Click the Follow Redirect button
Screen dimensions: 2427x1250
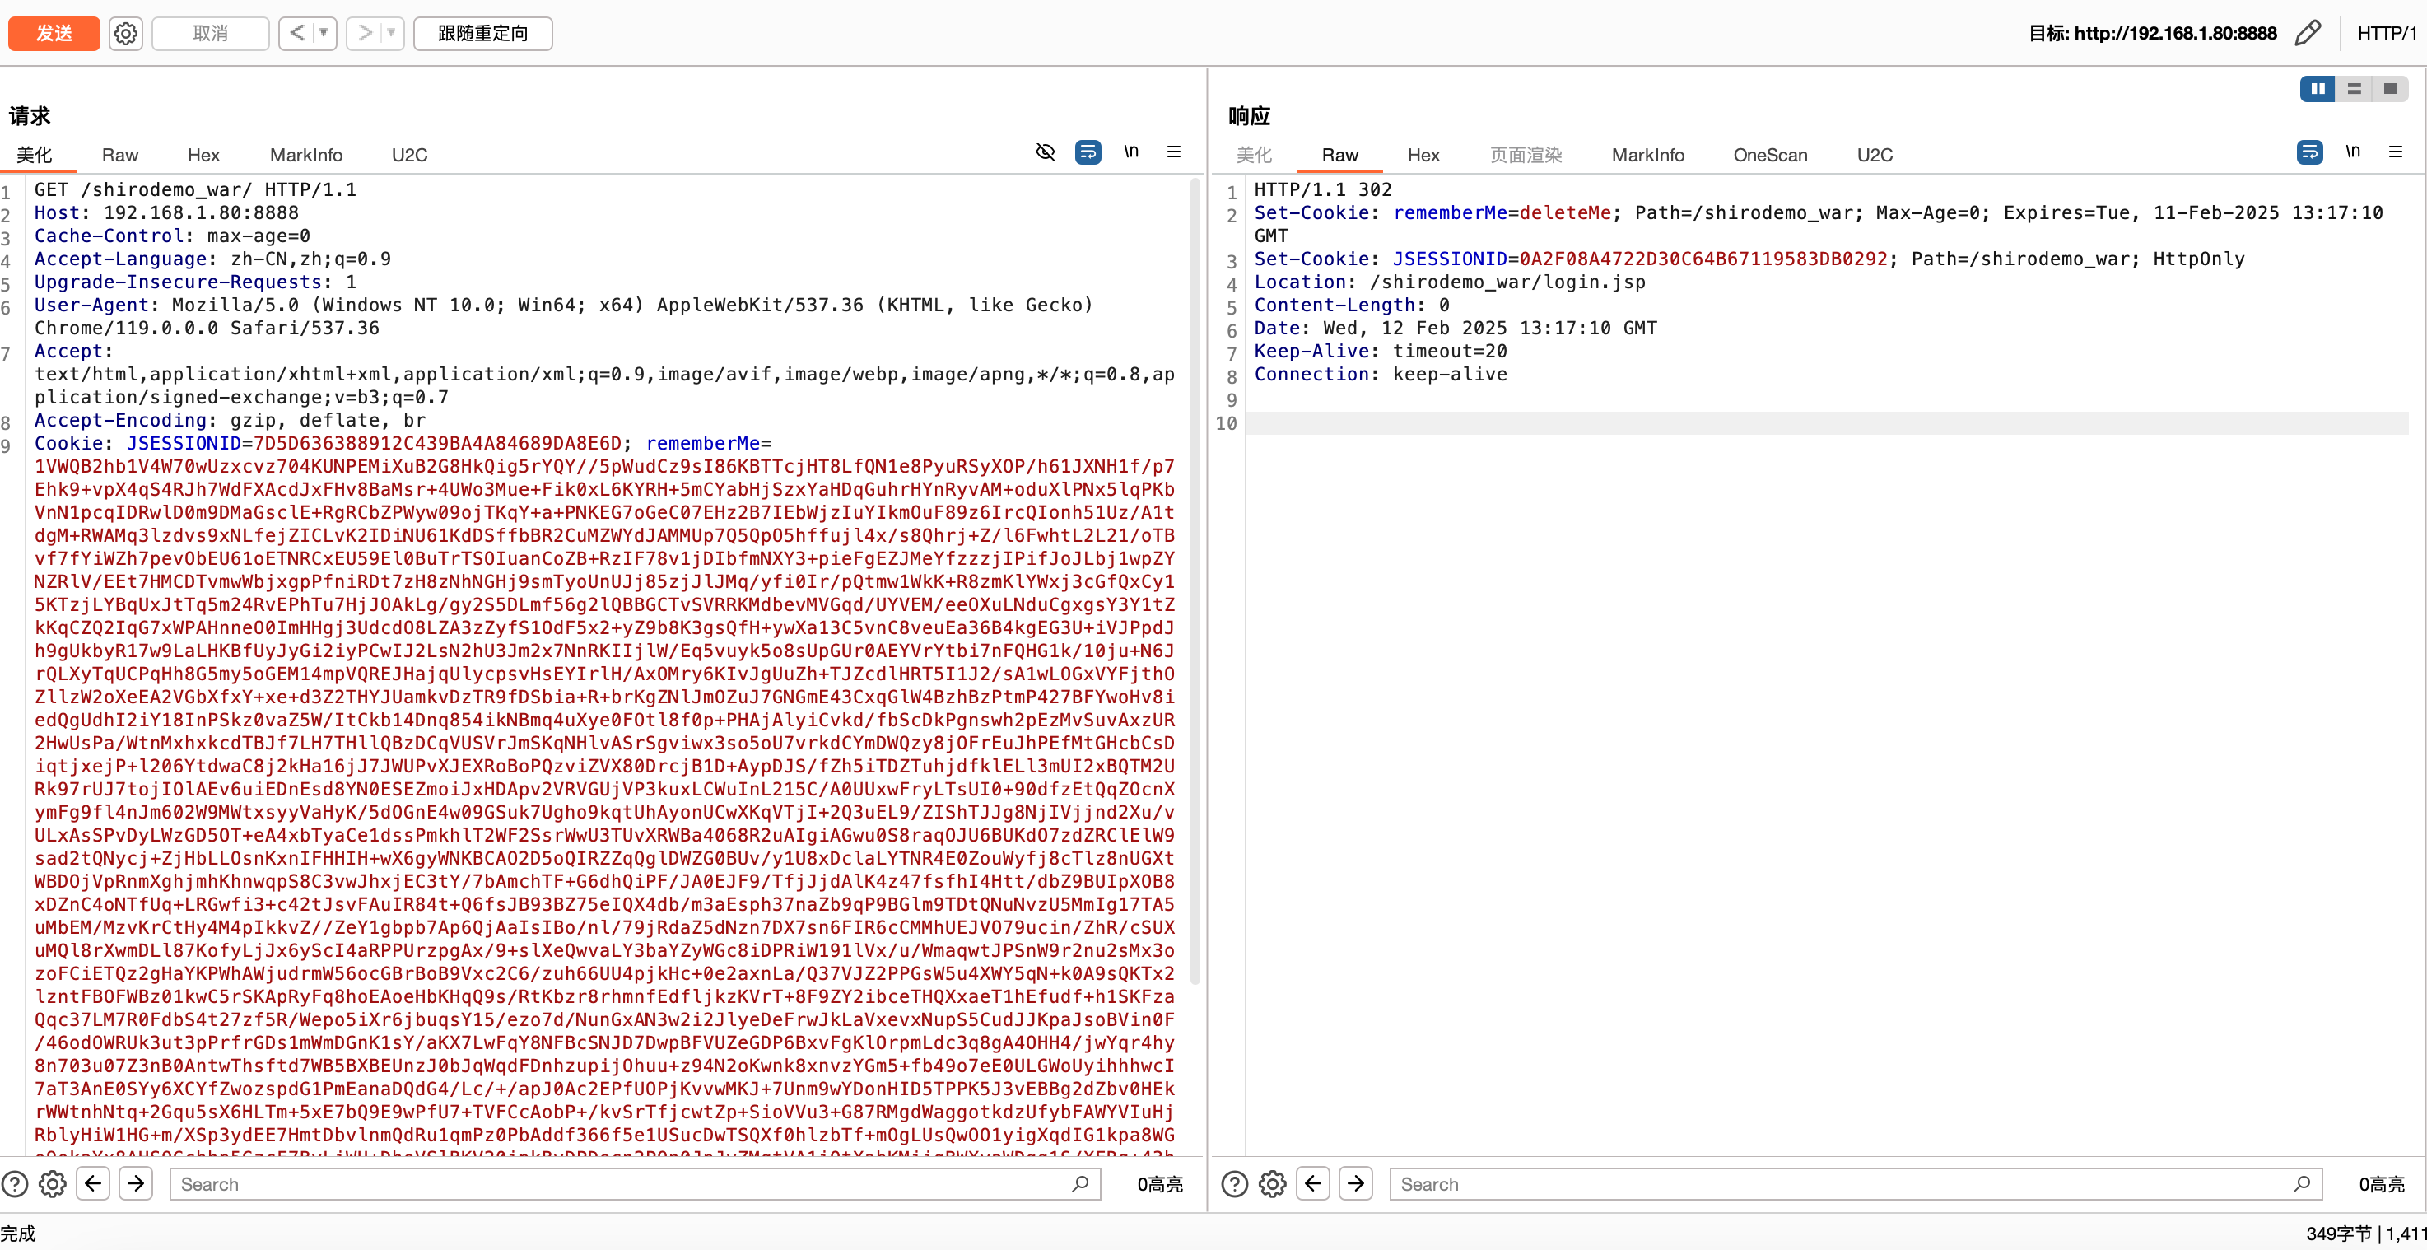482,34
